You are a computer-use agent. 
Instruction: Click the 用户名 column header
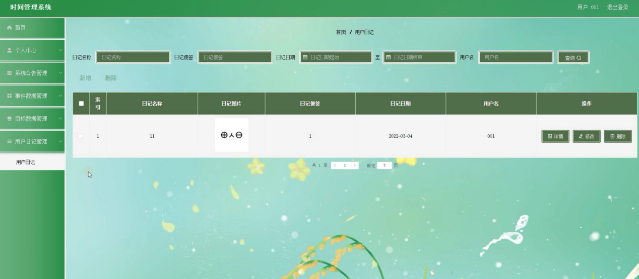pos(491,104)
